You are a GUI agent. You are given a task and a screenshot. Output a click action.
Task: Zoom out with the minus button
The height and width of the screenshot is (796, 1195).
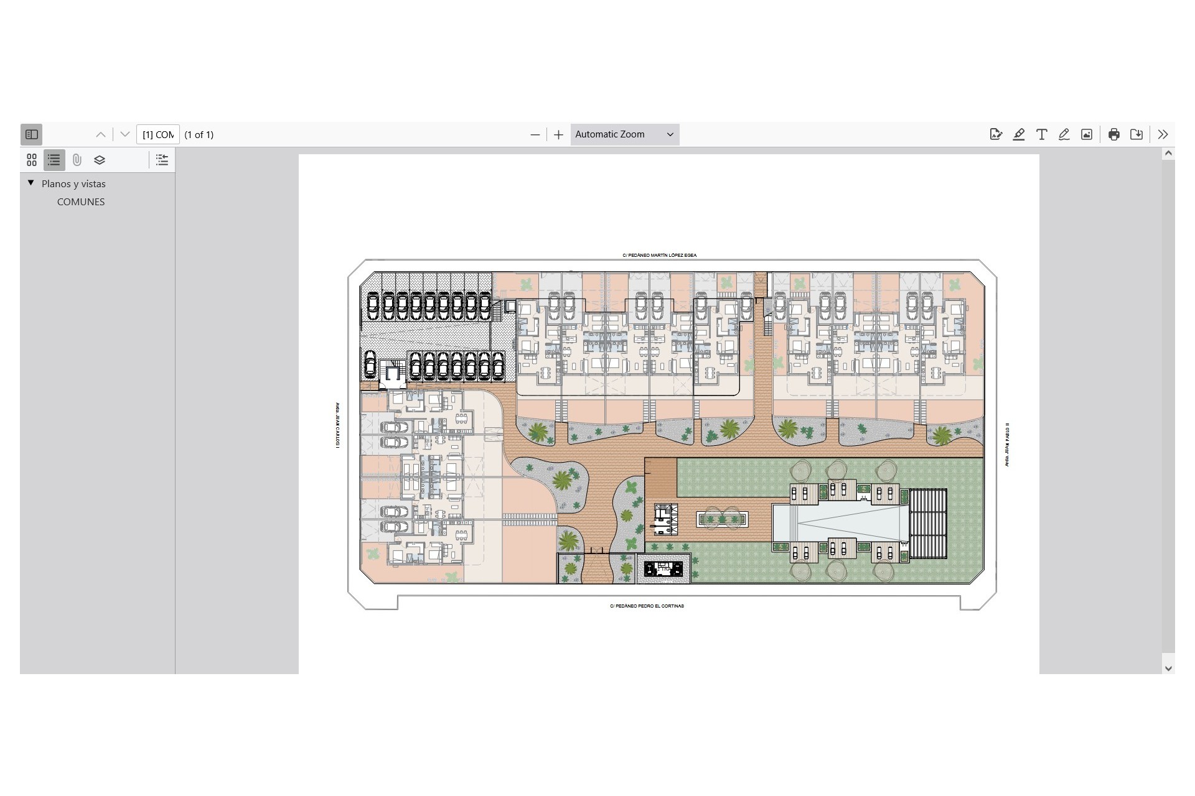point(535,134)
